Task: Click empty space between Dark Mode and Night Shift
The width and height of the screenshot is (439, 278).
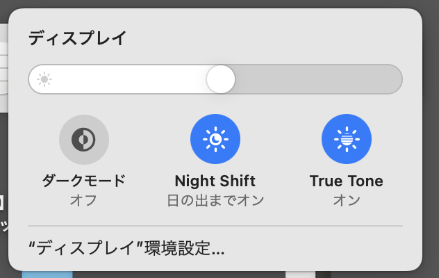Action: (149, 140)
